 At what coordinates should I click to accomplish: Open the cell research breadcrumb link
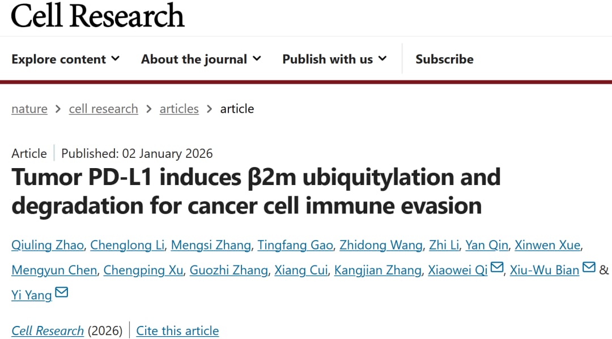(103, 109)
